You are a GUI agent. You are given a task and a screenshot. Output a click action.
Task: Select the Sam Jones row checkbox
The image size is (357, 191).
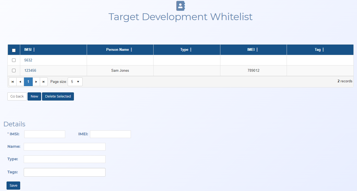14,71
